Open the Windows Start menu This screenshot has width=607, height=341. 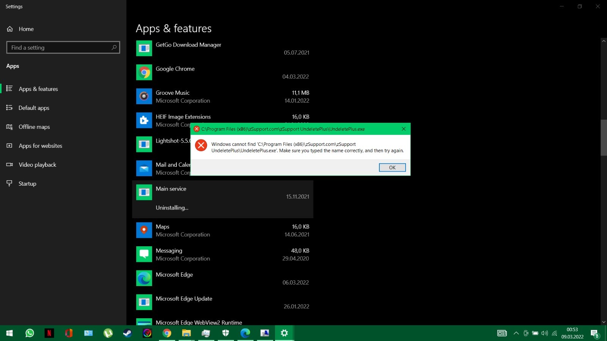tap(10, 333)
